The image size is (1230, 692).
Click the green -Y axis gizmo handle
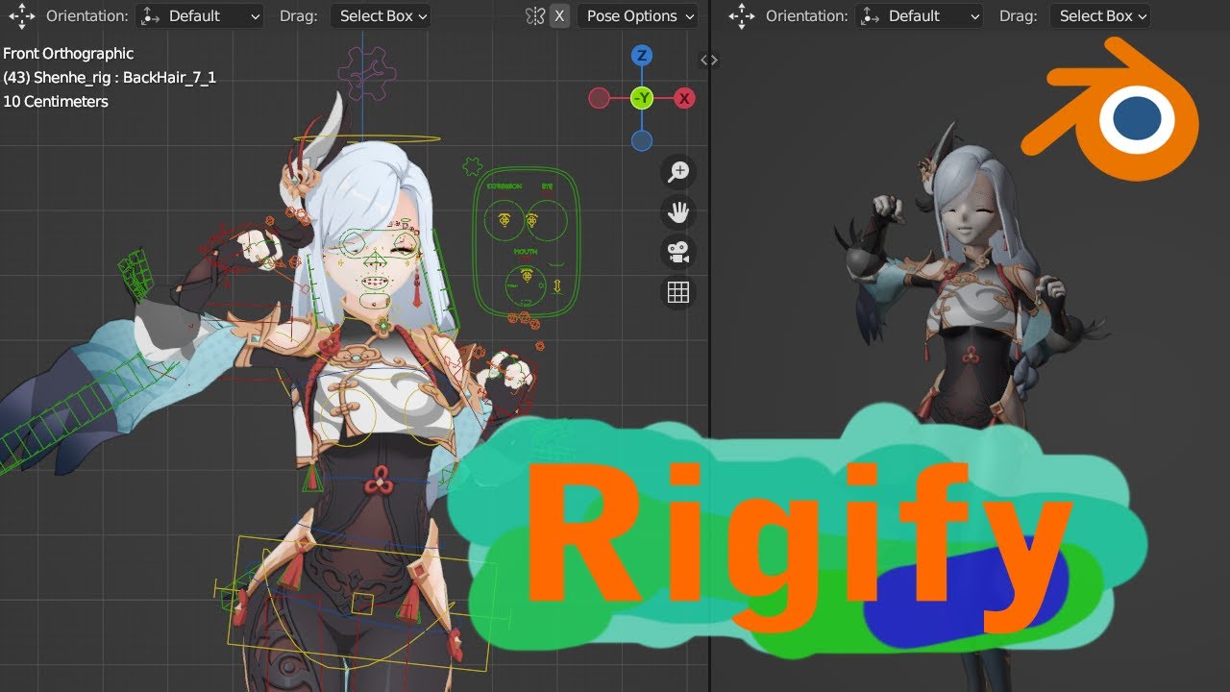coord(642,98)
